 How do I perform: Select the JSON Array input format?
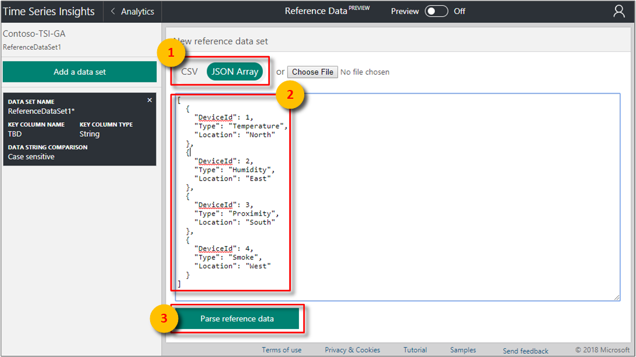235,71
